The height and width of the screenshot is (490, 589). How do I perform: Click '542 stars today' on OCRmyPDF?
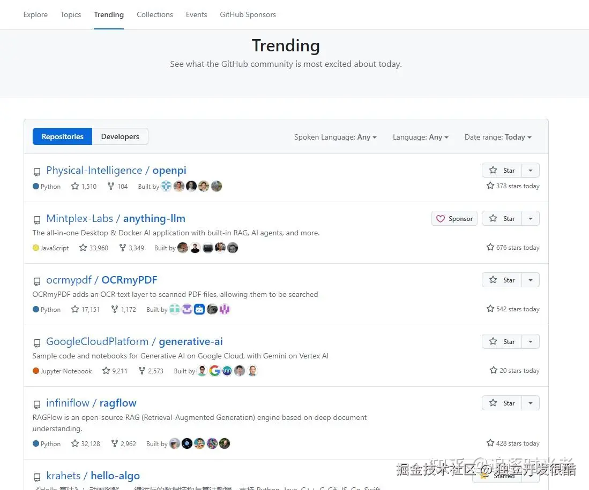(513, 309)
